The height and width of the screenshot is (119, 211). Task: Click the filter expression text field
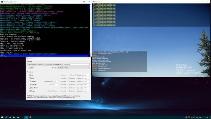(58, 65)
